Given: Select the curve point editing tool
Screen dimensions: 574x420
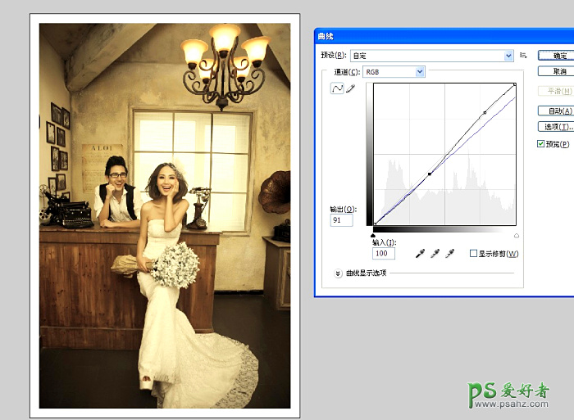Looking at the screenshot, I should coord(336,89).
